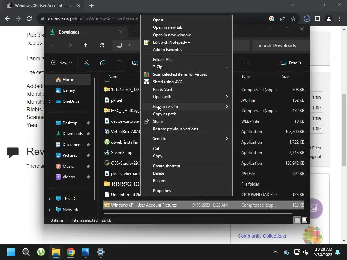The height and width of the screenshot is (260, 347).
Task: Click the Copy icon in Explorer toolbar
Action: click(x=102, y=63)
